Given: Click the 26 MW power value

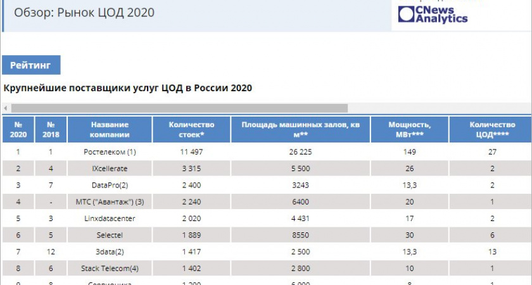Looking at the screenshot, I should pyautogui.click(x=410, y=168).
